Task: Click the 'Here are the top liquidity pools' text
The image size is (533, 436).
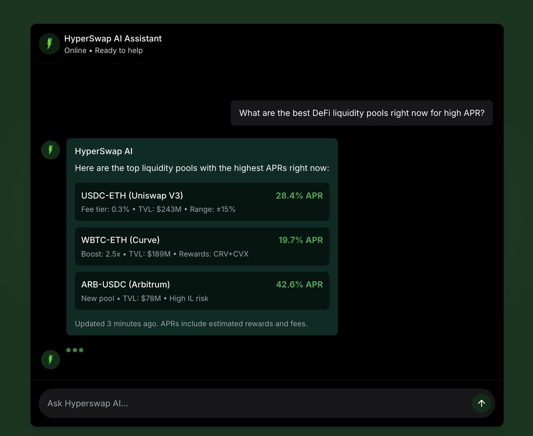Action: tap(202, 169)
